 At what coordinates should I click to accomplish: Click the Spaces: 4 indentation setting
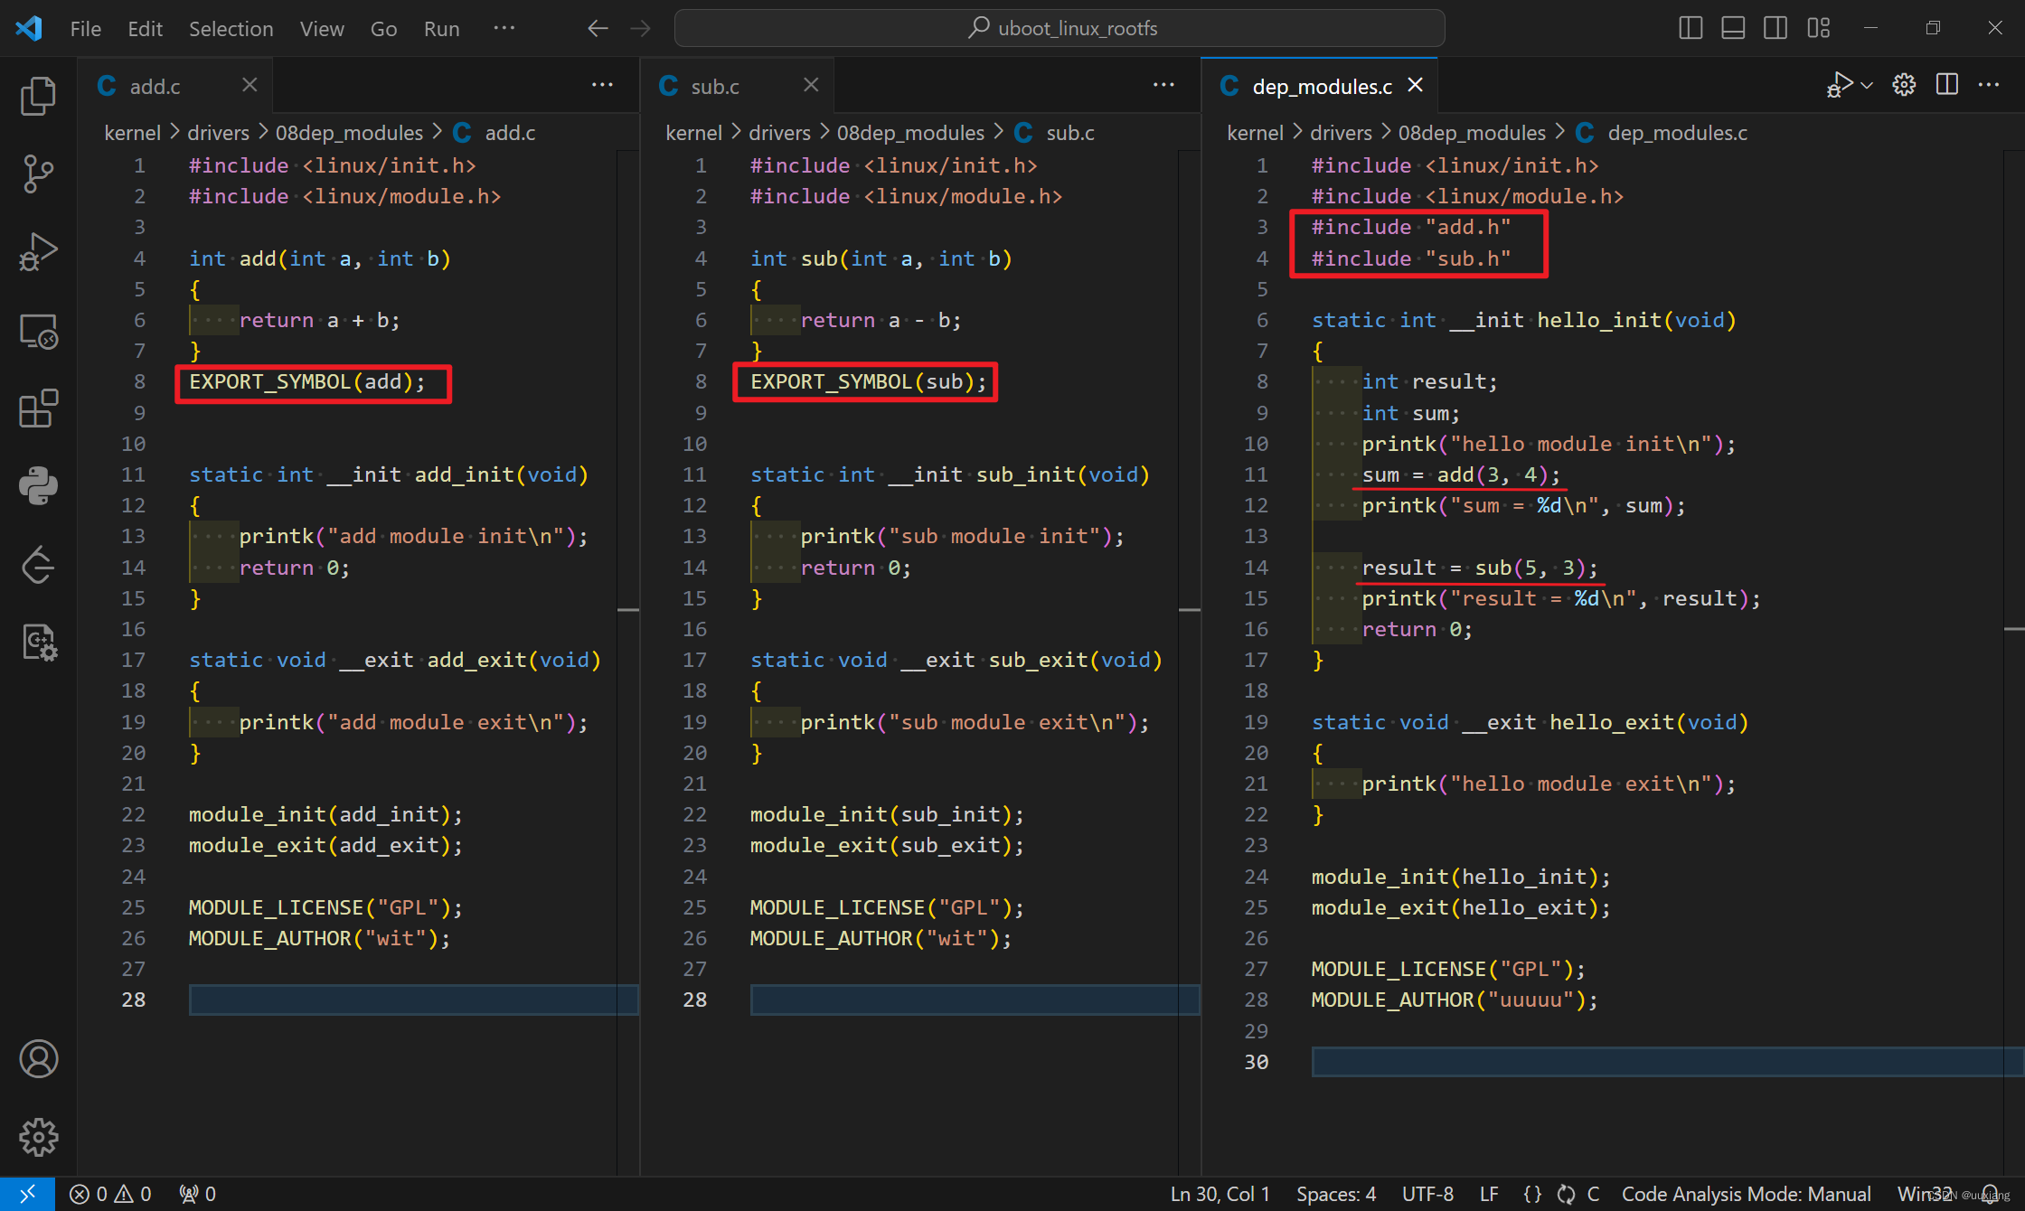point(1335,1194)
